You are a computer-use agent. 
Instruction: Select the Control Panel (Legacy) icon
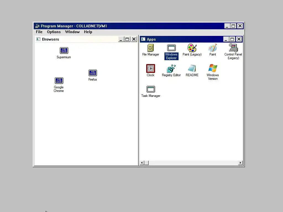point(233,48)
